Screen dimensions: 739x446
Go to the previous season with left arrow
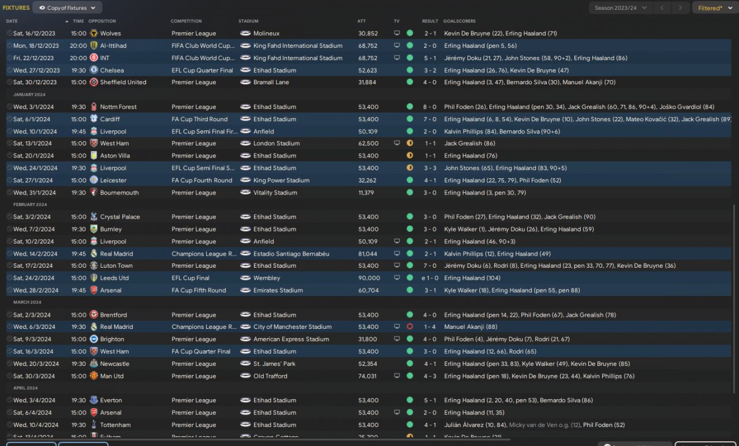(662, 8)
